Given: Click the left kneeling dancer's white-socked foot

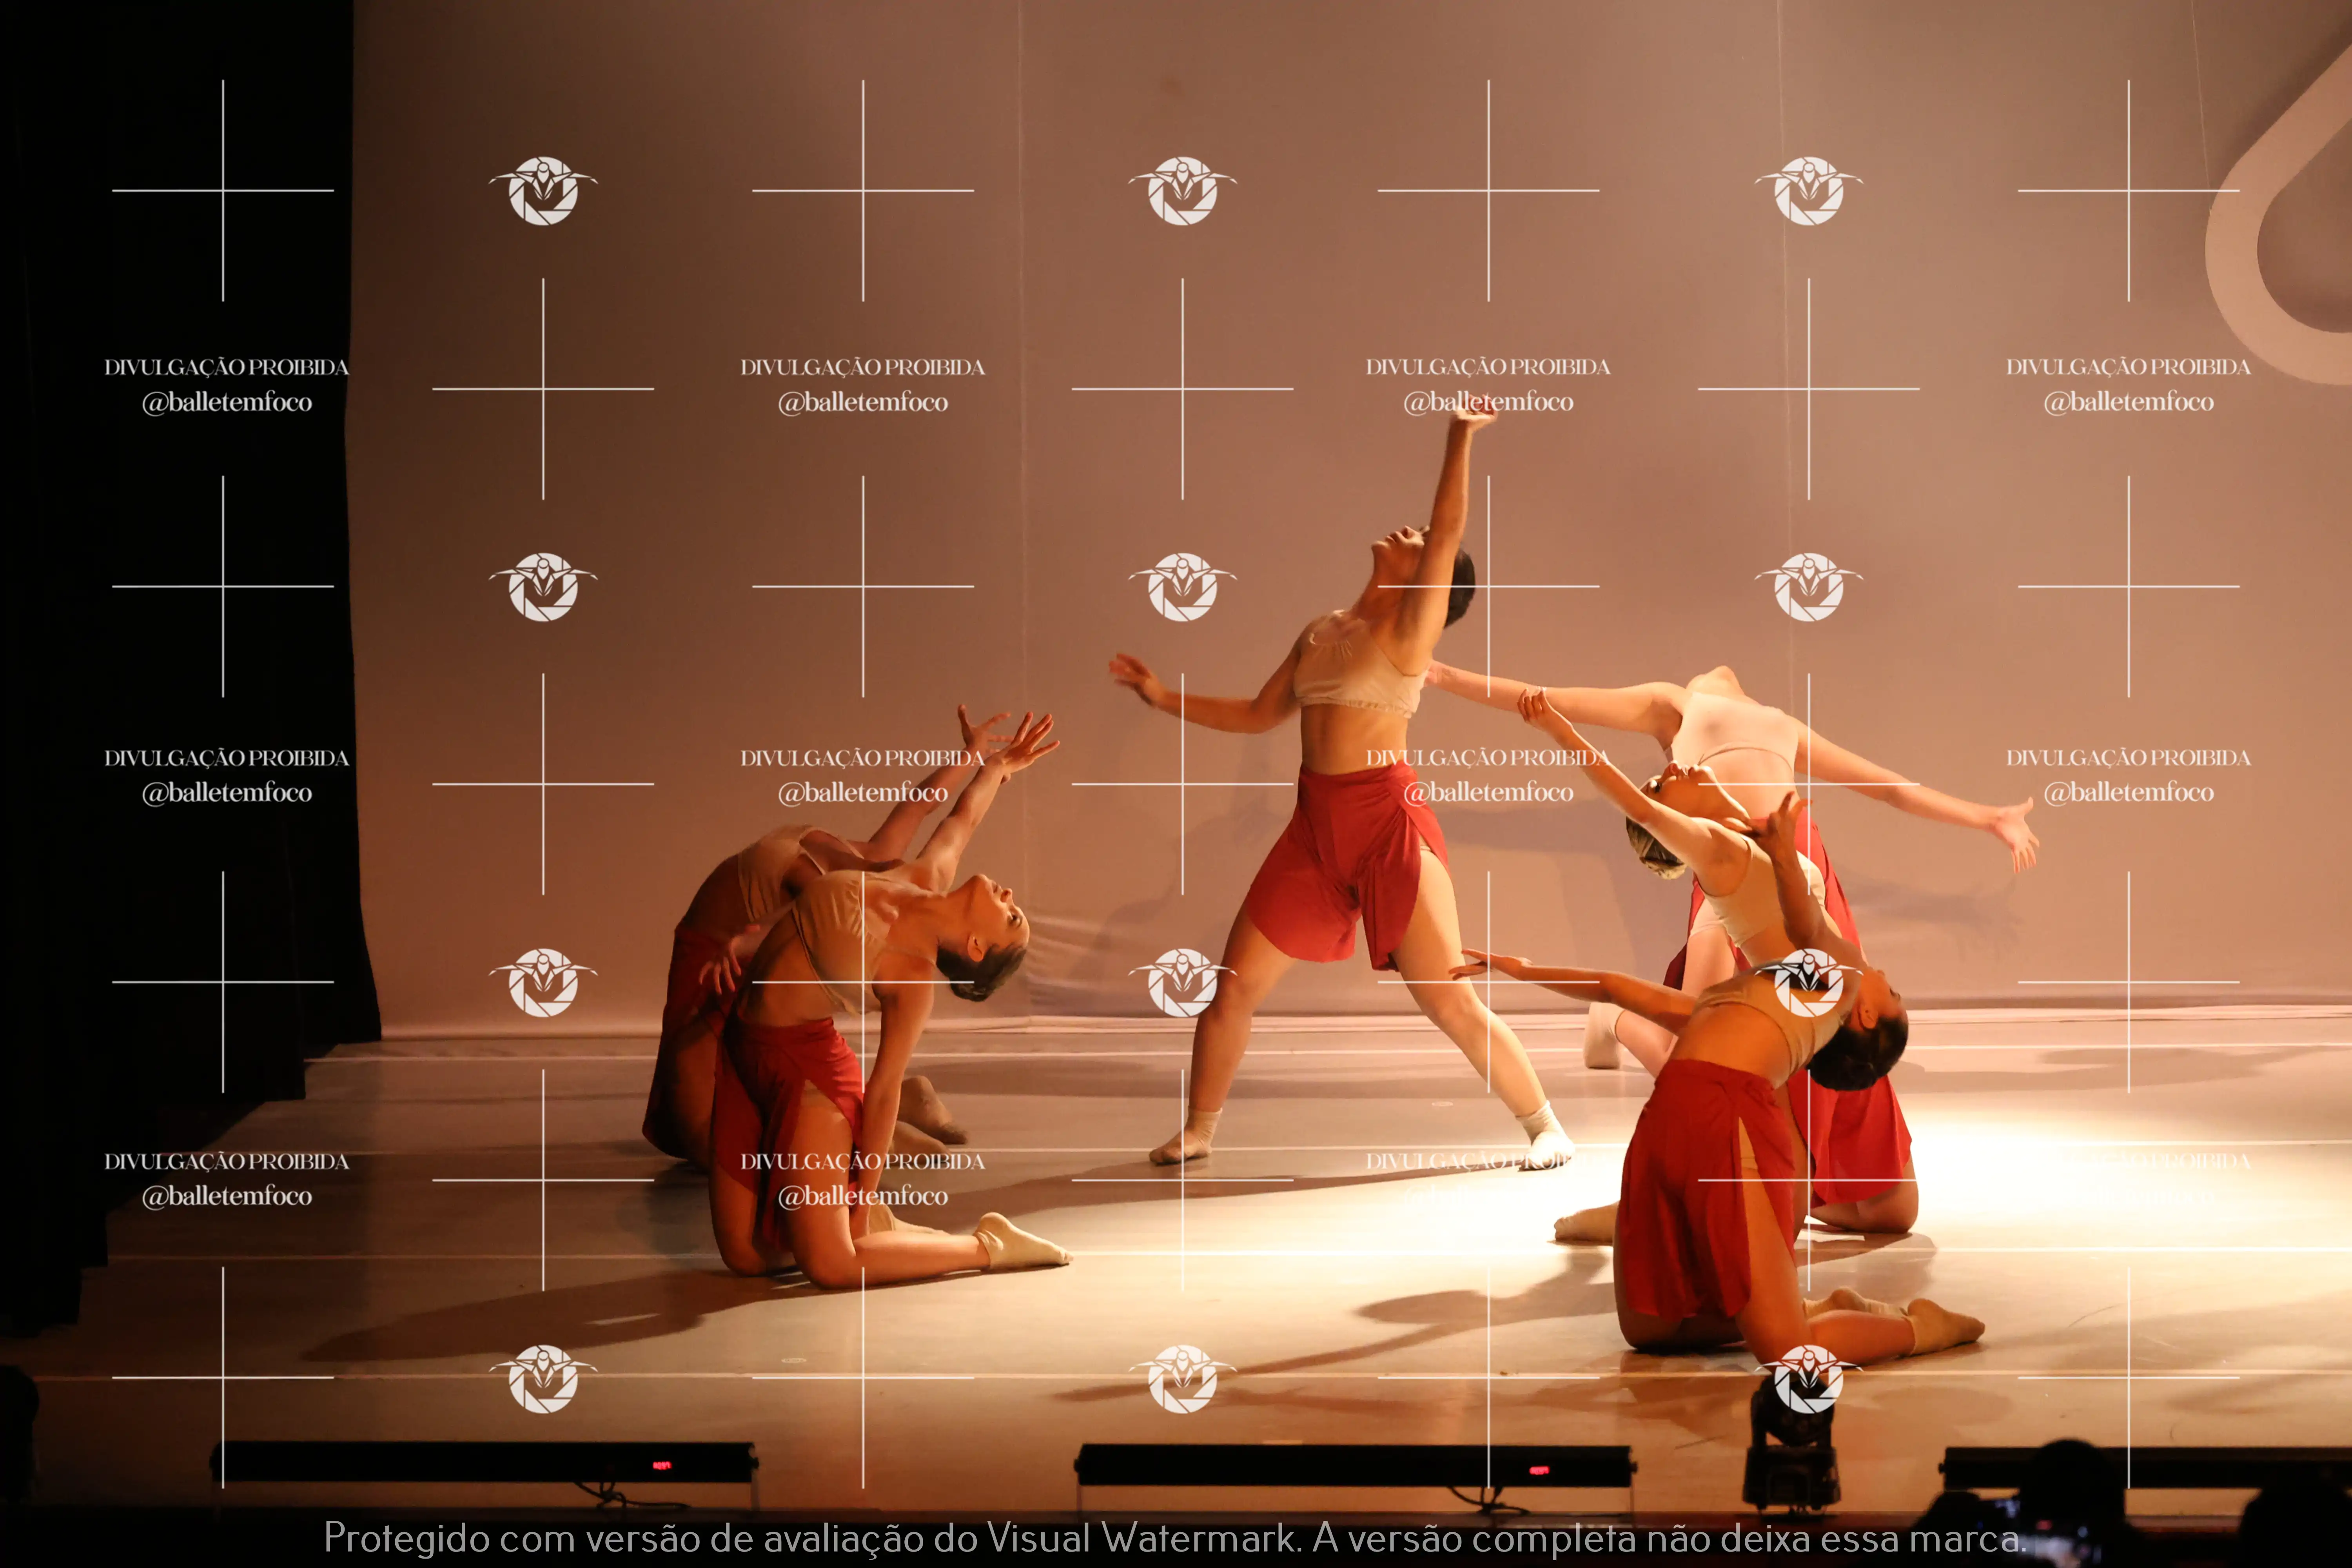Looking at the screenshot, I should pyautogui.click(x=1018, y=1244).
